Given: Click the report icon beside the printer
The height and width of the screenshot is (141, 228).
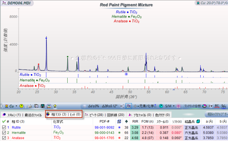Looking at the screenshot, I should [36, 106].
